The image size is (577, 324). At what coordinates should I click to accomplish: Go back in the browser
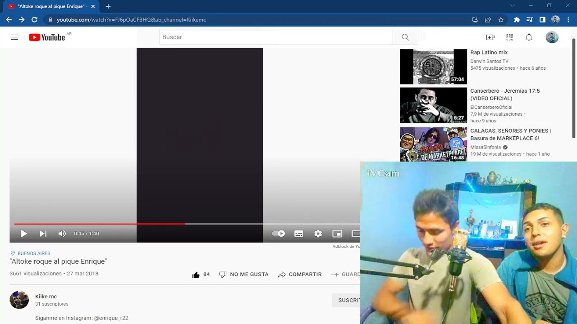9,20
